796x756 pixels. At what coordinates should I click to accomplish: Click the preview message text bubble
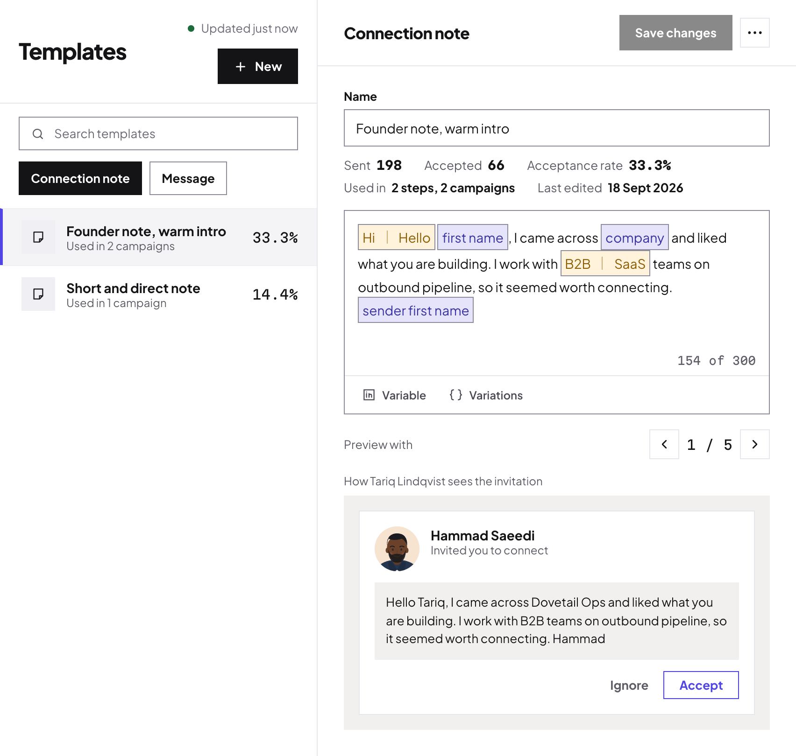557,621
